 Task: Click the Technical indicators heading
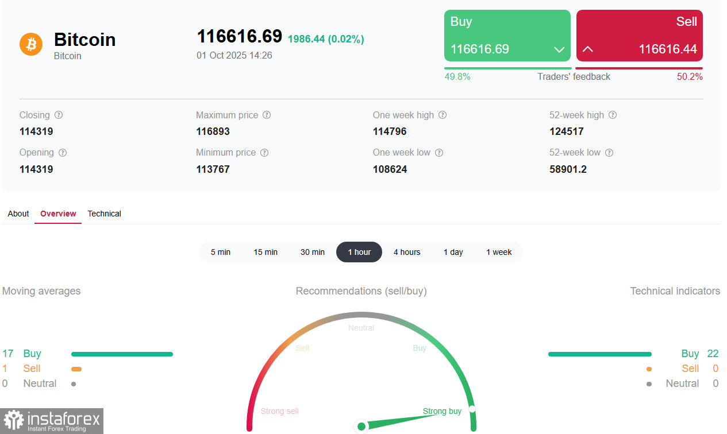coord(675,291)
